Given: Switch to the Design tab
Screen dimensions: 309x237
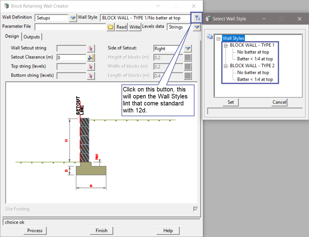Looking at the screenshot, I should [x=12, y=36].
